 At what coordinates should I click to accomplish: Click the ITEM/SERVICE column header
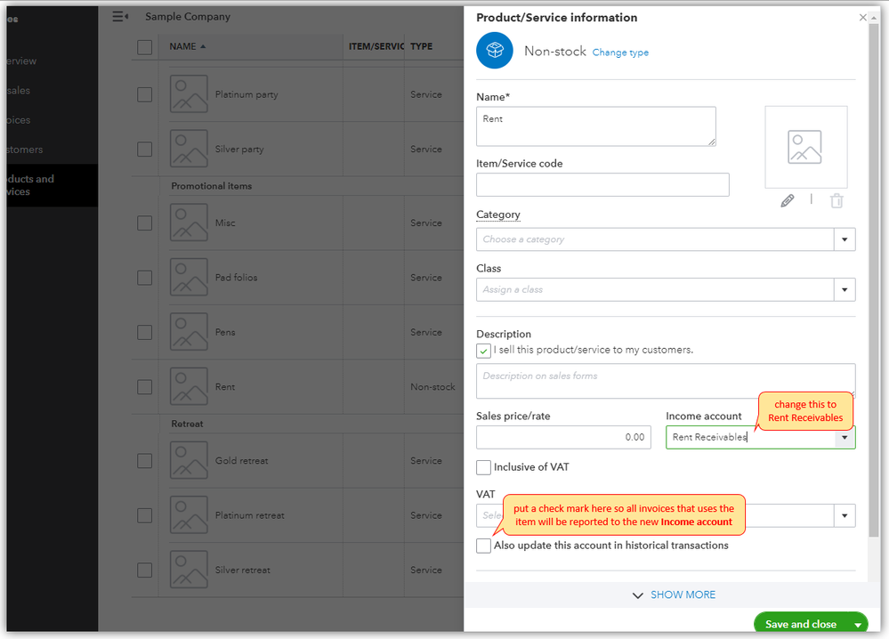[x=376, y=46]
